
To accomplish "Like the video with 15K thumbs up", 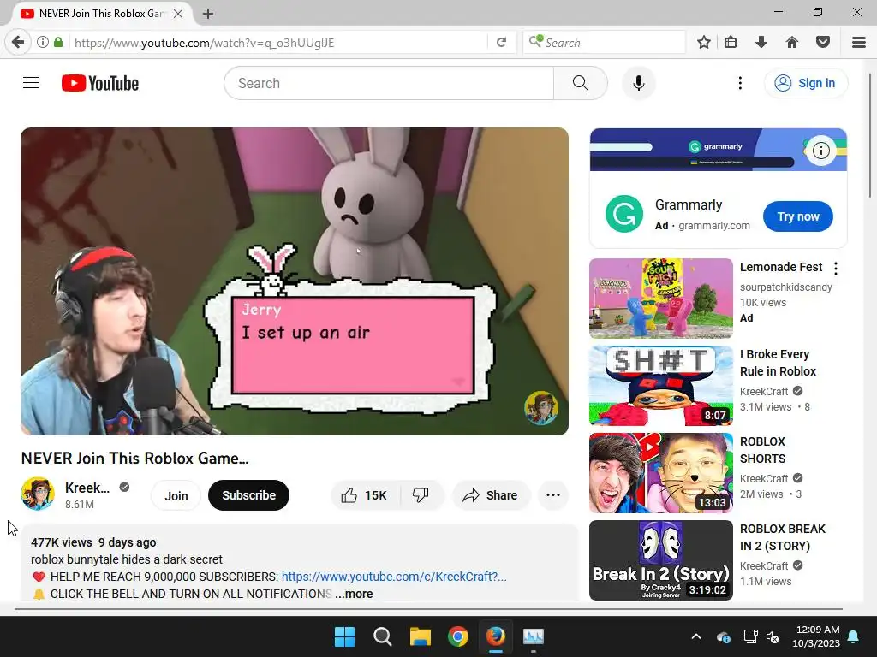I will coord(365,495).
